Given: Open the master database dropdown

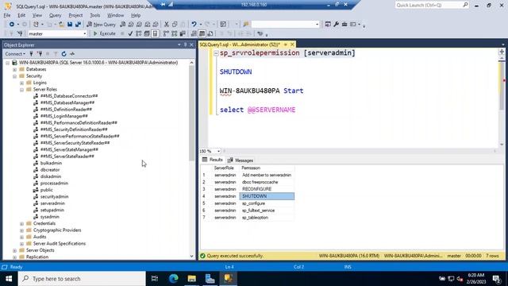Looking at the screenshot, I should 85,33.
